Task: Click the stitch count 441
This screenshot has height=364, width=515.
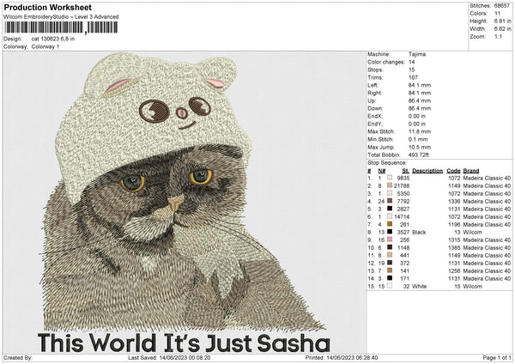Action: click(x=404, y=255)
